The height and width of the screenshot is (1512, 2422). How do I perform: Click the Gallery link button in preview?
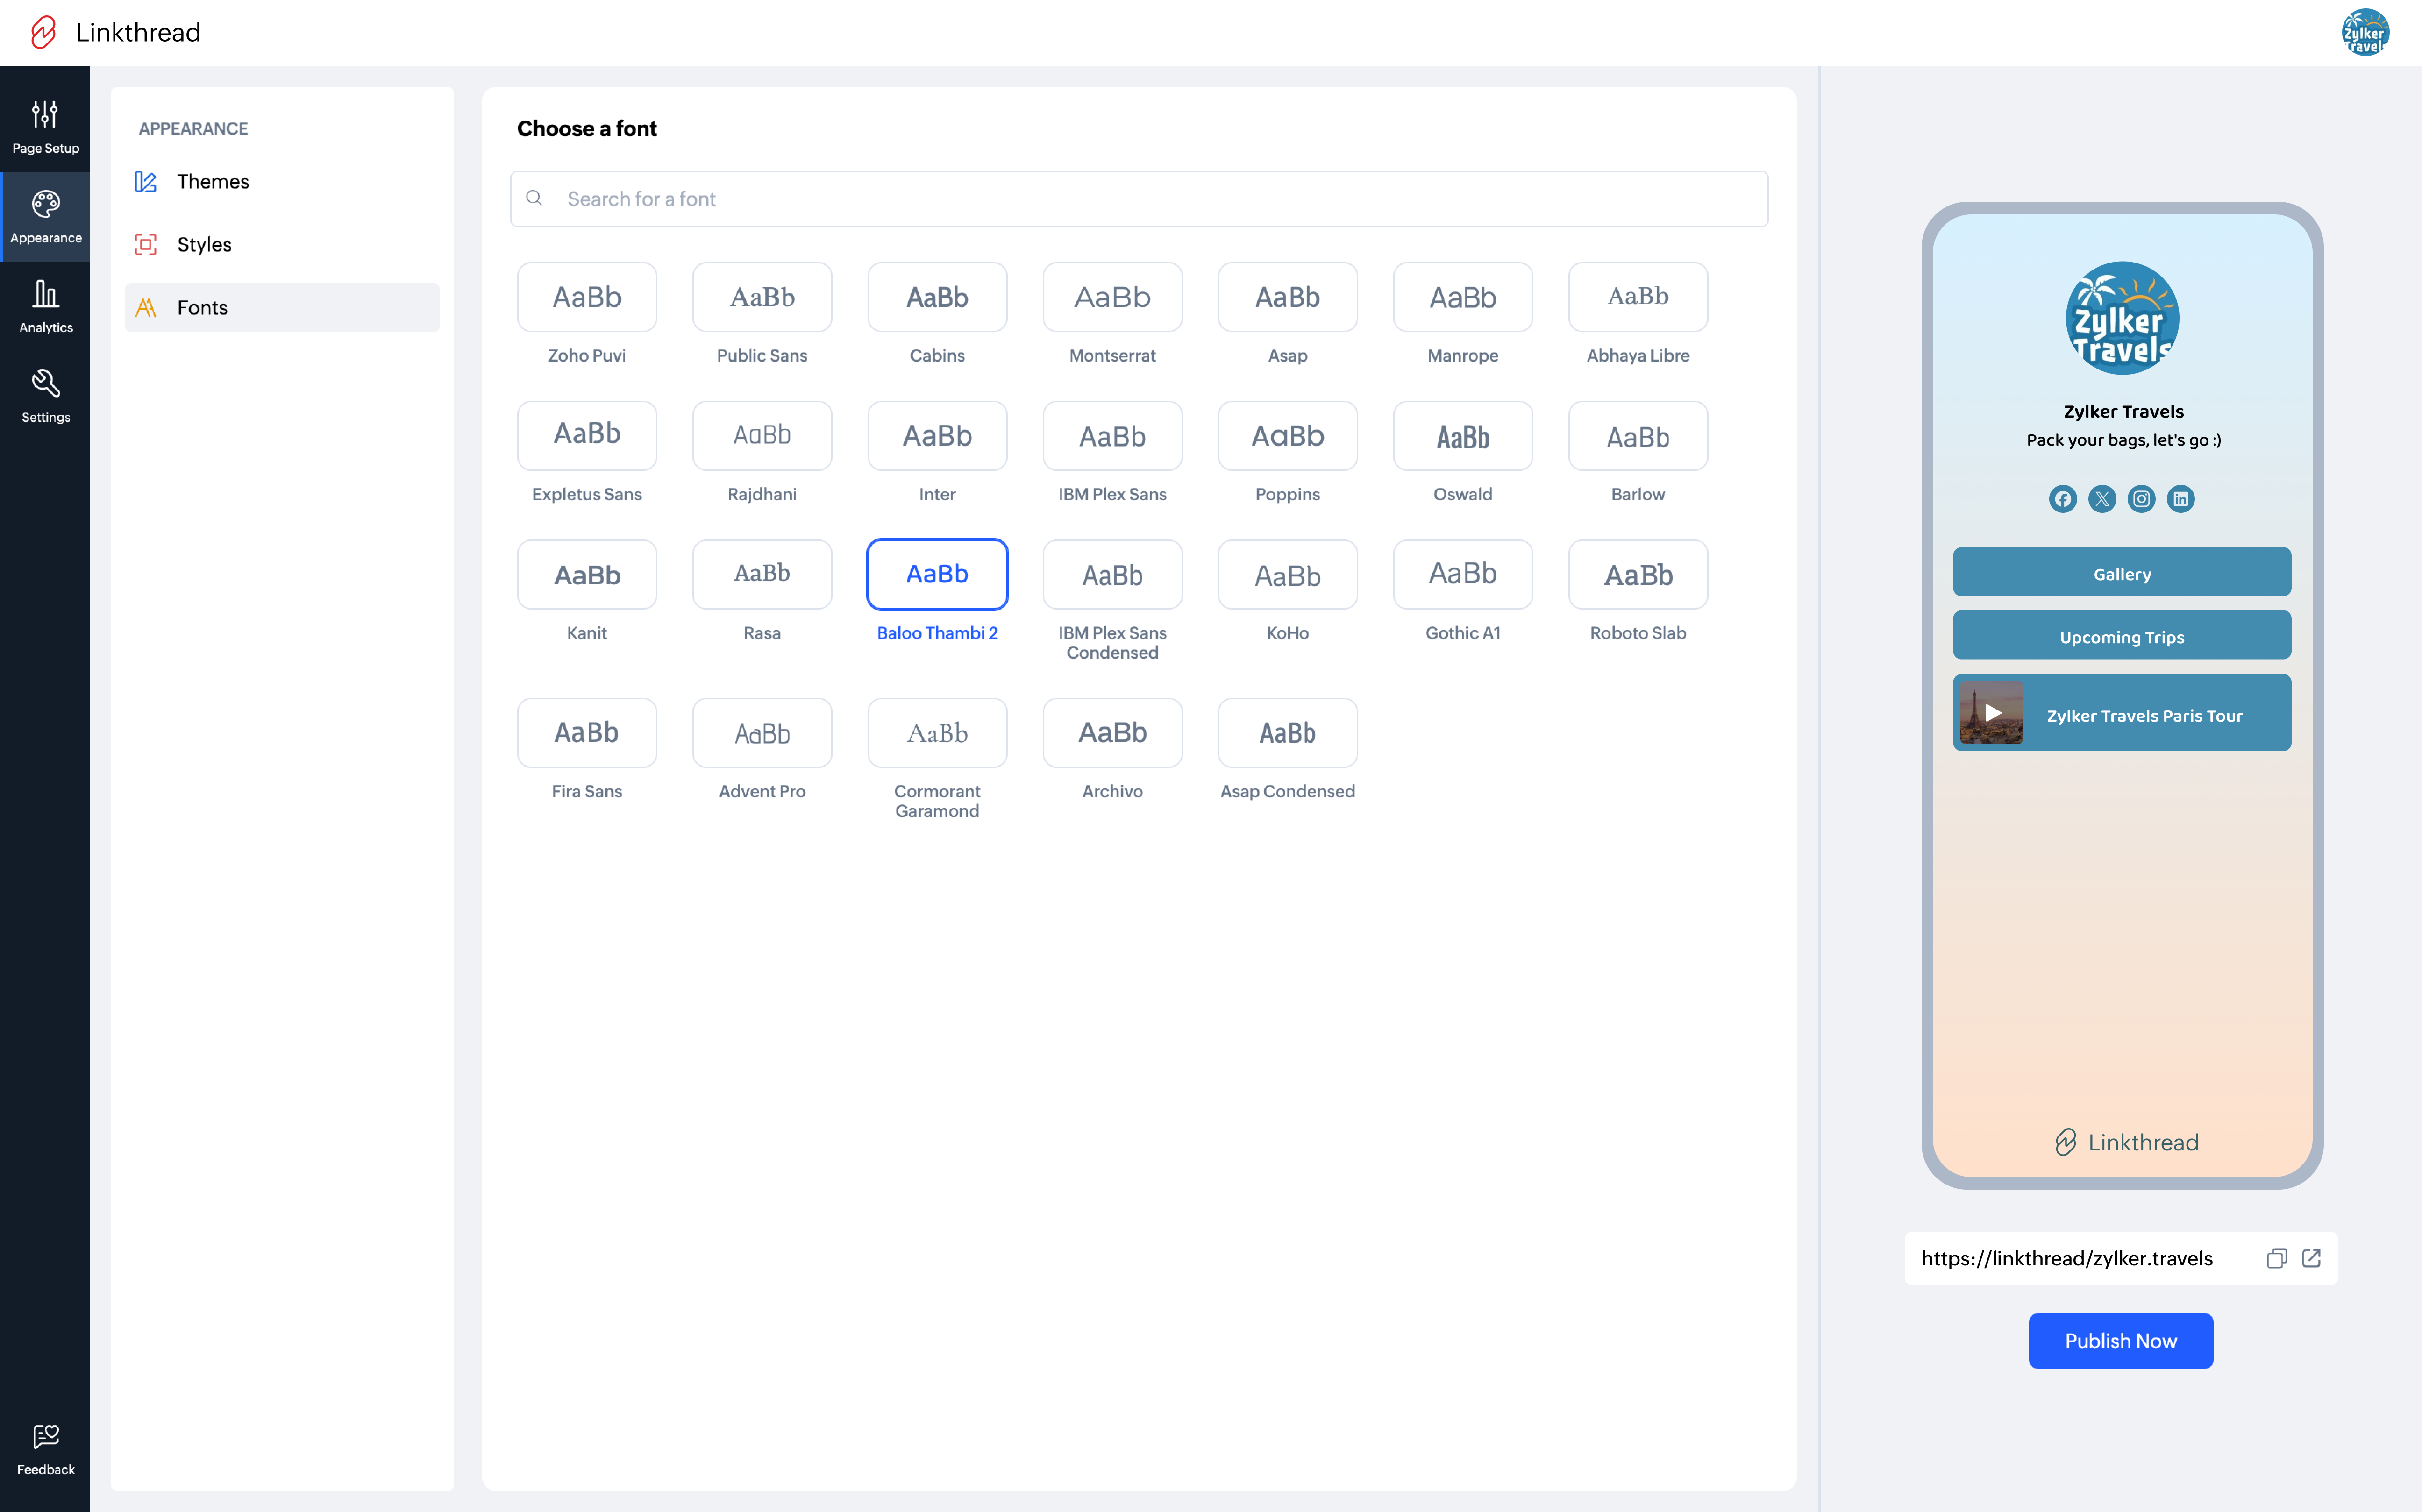[2121, 573]
